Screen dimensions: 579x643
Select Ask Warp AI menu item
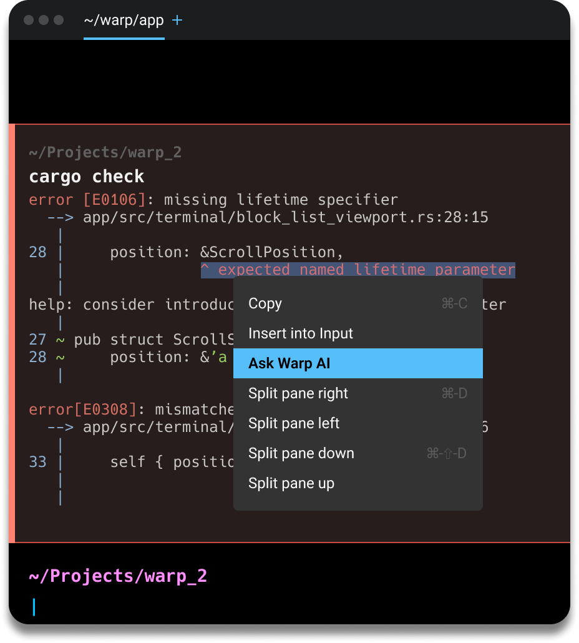click(358, 363)
